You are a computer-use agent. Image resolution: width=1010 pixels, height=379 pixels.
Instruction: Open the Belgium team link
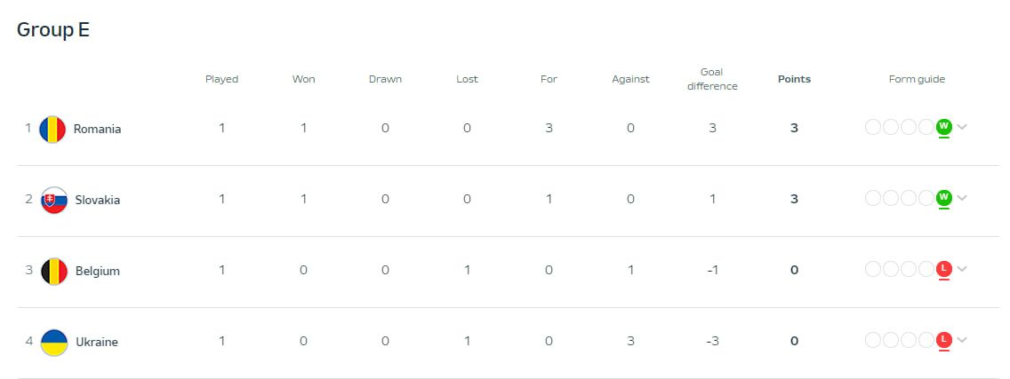click(97, 271)
